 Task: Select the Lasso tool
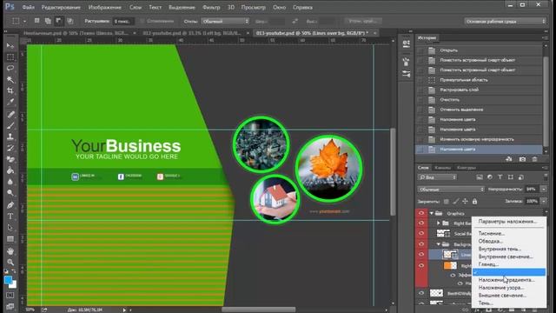10,68
